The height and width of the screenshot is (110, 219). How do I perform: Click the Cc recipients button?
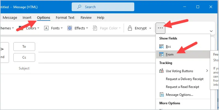tap(24, 57)
